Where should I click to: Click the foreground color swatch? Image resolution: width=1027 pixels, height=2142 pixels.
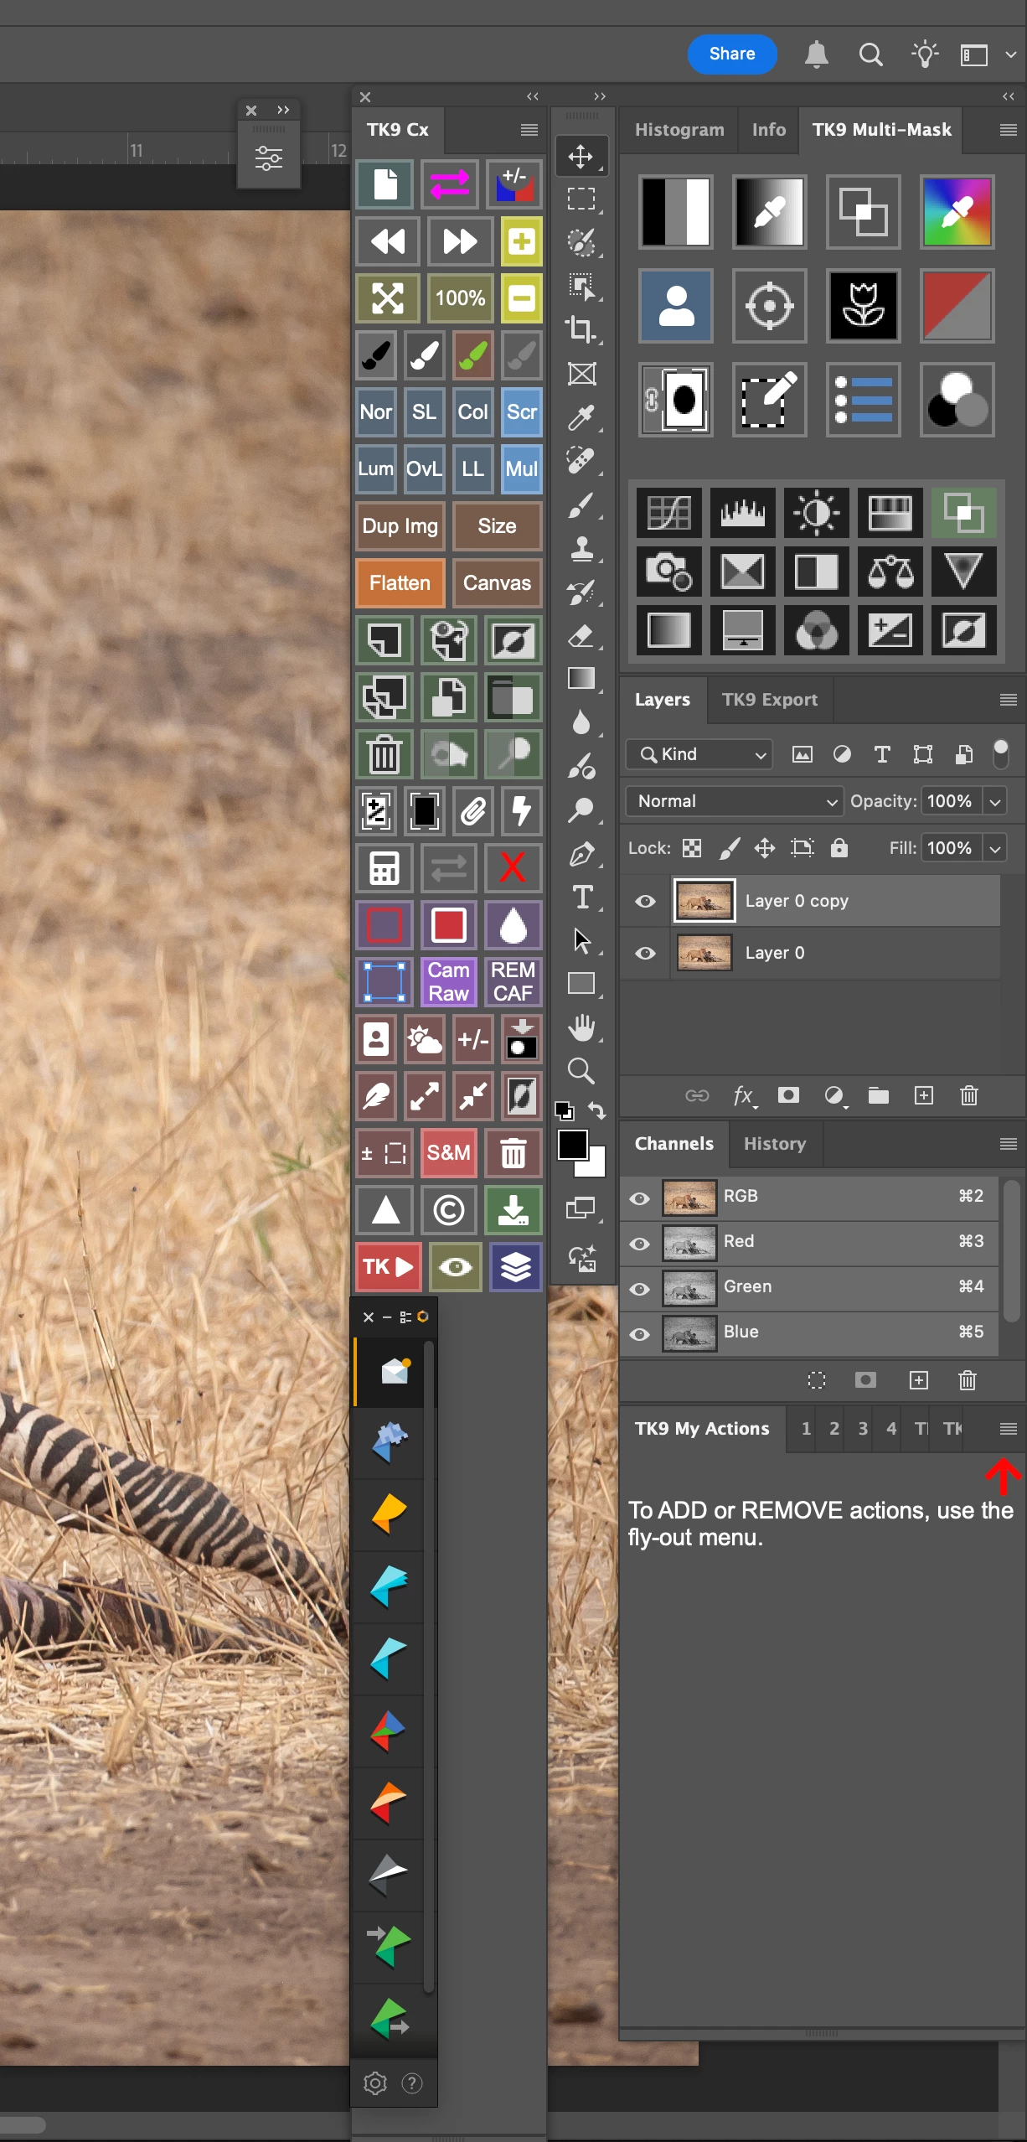coord(572,1144)
